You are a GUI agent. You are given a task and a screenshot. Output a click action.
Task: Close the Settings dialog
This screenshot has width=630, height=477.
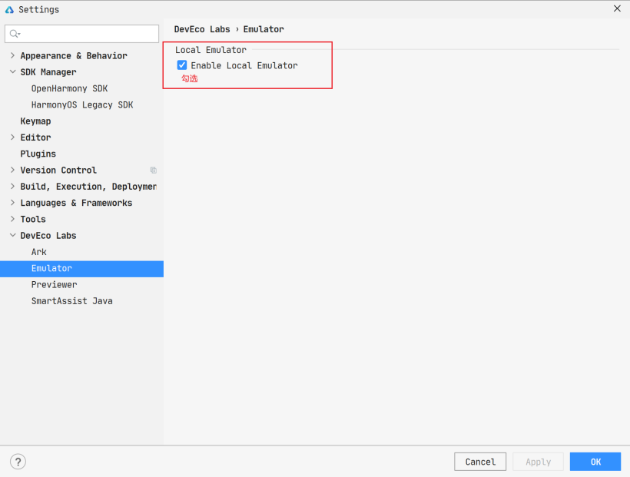pyautogui.click(x=617, y=8)
